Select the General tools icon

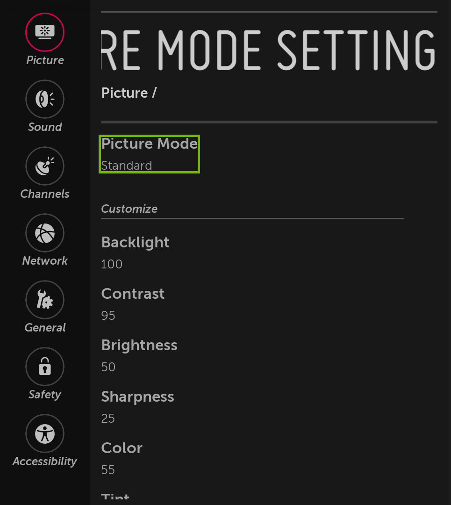(44, 300)
